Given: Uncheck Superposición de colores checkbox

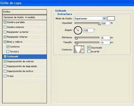Looking at the screenshot, I should 5,61.
